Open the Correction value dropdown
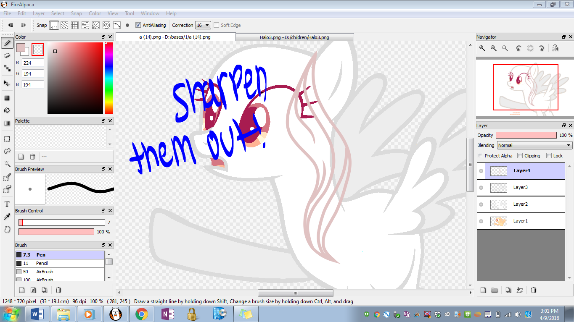This screenshot has height=322, width=574. tap(203, 25)
